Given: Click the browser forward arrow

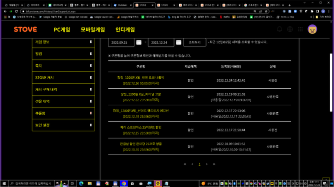Looking at the screenshot, I should 10,11.
